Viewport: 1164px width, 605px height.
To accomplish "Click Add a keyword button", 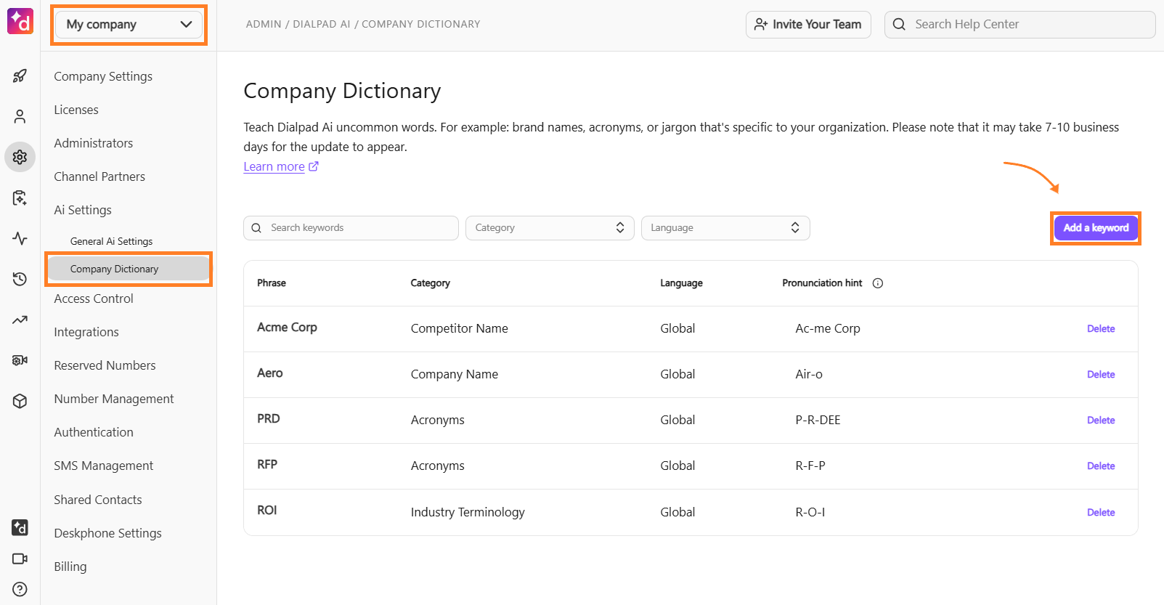I will (1096, 228).
